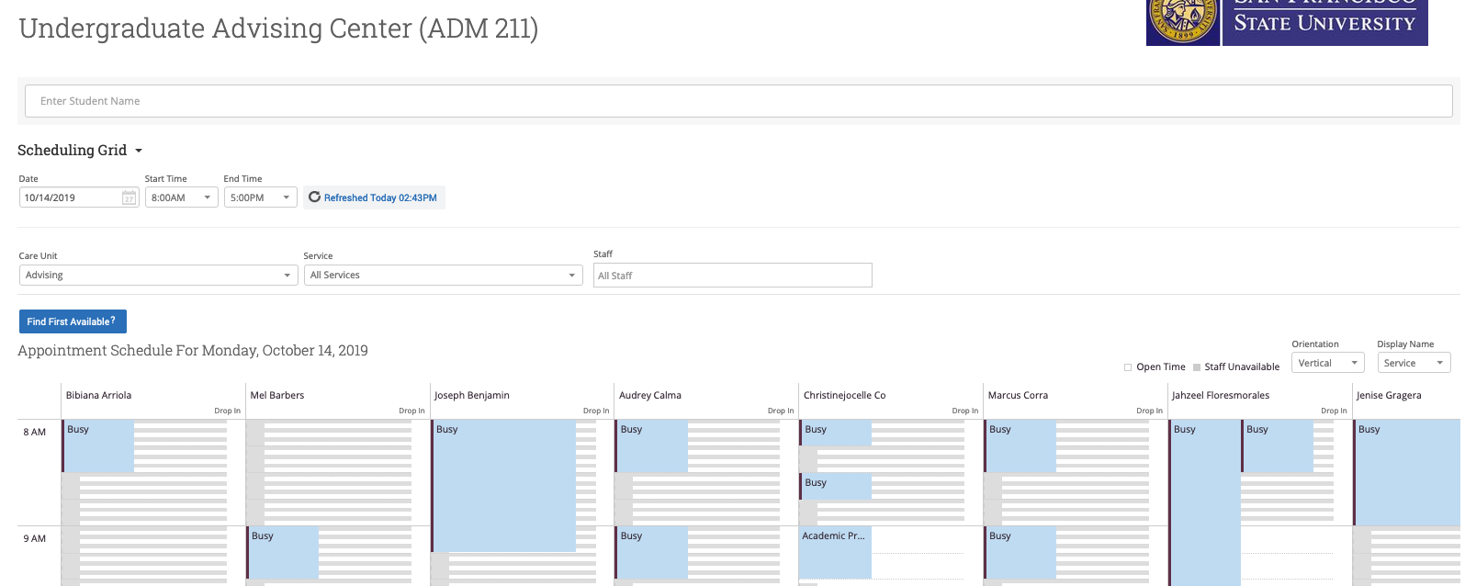Click the Christinejocelle Co column header

click(x=845, y=396)
